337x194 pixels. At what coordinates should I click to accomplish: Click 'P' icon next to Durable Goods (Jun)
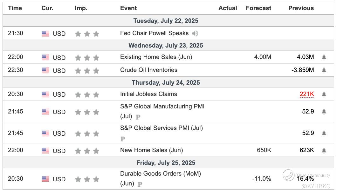(x=140, y=184)
